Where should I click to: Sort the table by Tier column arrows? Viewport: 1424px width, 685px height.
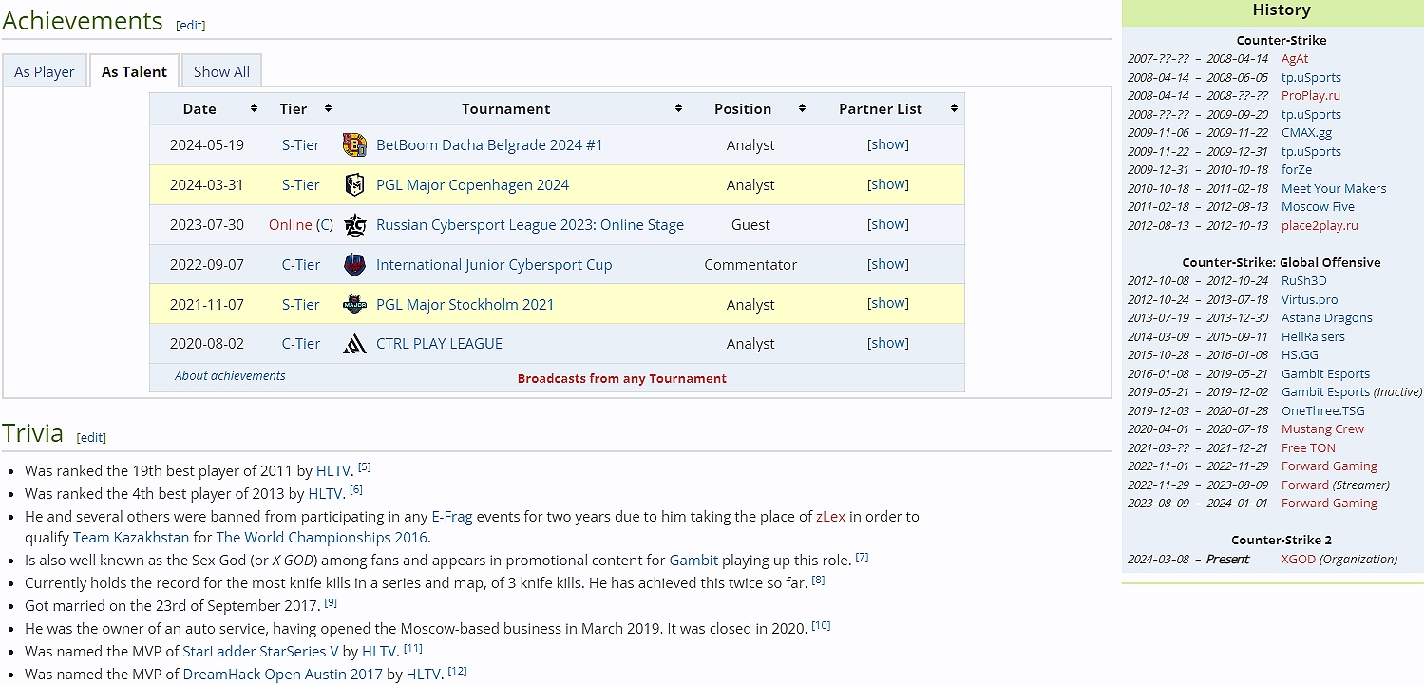point(328,108)
